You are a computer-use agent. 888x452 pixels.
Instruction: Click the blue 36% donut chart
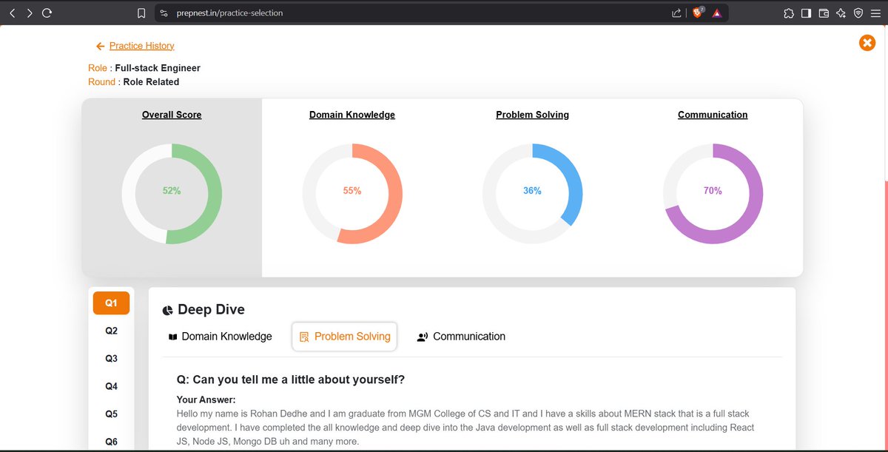(533, 194)
